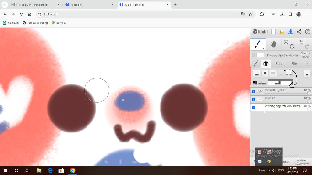View site information icon in address bar
312x175 pixels.
click(39, 14)
